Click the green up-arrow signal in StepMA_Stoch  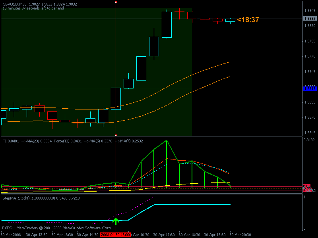click(x=116, y=221)
